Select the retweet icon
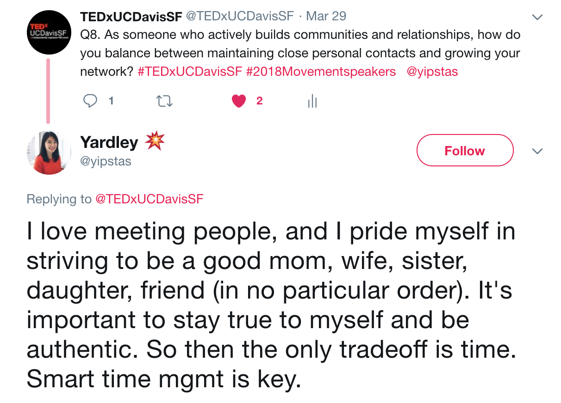Screen dimensions: 561x403 [164, 101]
